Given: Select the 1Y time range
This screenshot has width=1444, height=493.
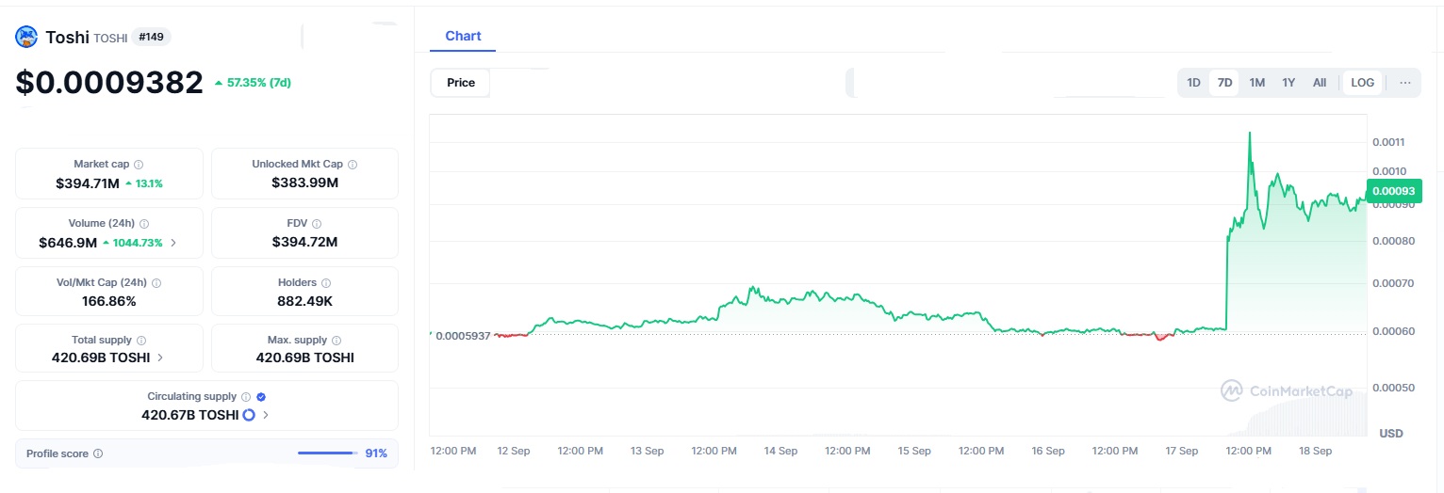Looking at the screenshot, I should pos(1288,83).
